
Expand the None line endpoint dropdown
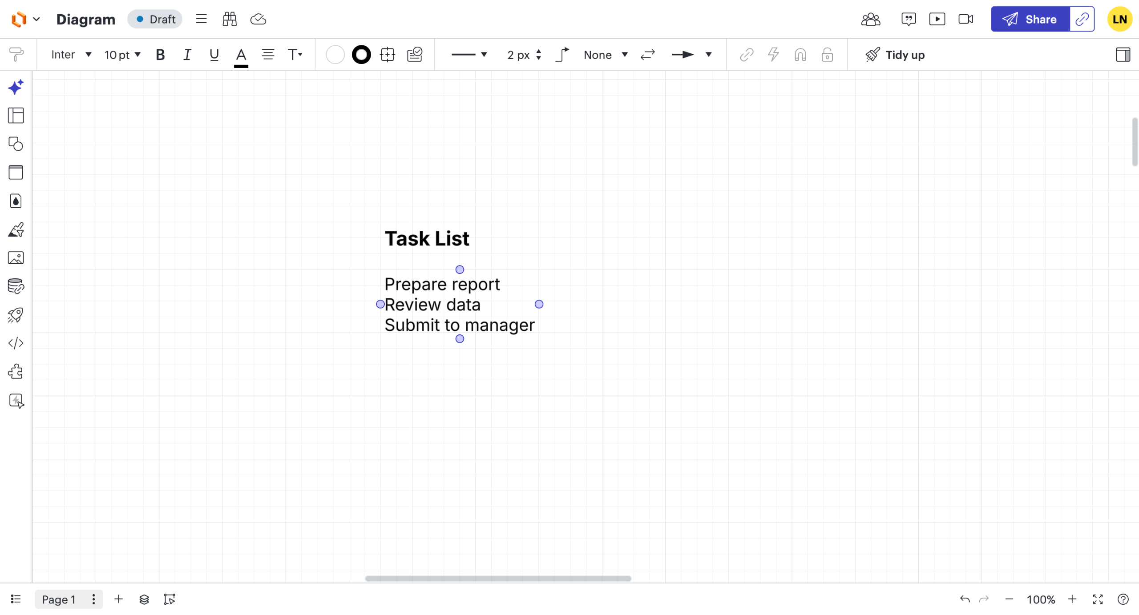(x=605, y=55)
